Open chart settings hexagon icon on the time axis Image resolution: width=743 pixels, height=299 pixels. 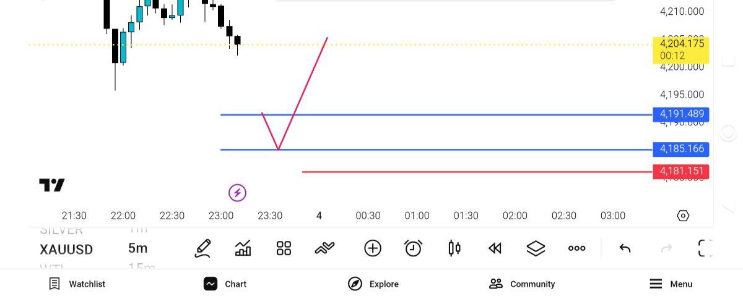coord(683,216)
